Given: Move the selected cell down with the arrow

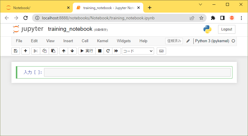Looking at the screenshot, I should [x=72, y=51].
